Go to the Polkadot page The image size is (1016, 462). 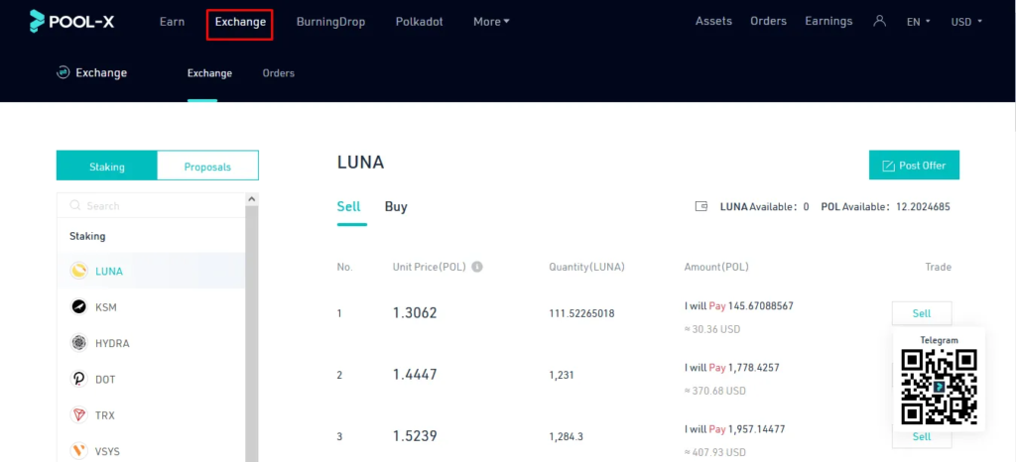420,22
